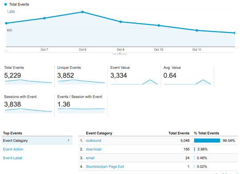Viewport: 240px width, 174px height.
Task: Collapse chart using handle below Oct 9
Action: pyautogui.click(x=120, y=54)
